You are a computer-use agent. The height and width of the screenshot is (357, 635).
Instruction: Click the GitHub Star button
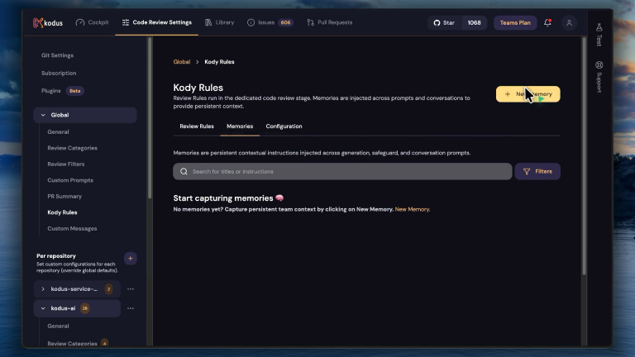[443, 22]
